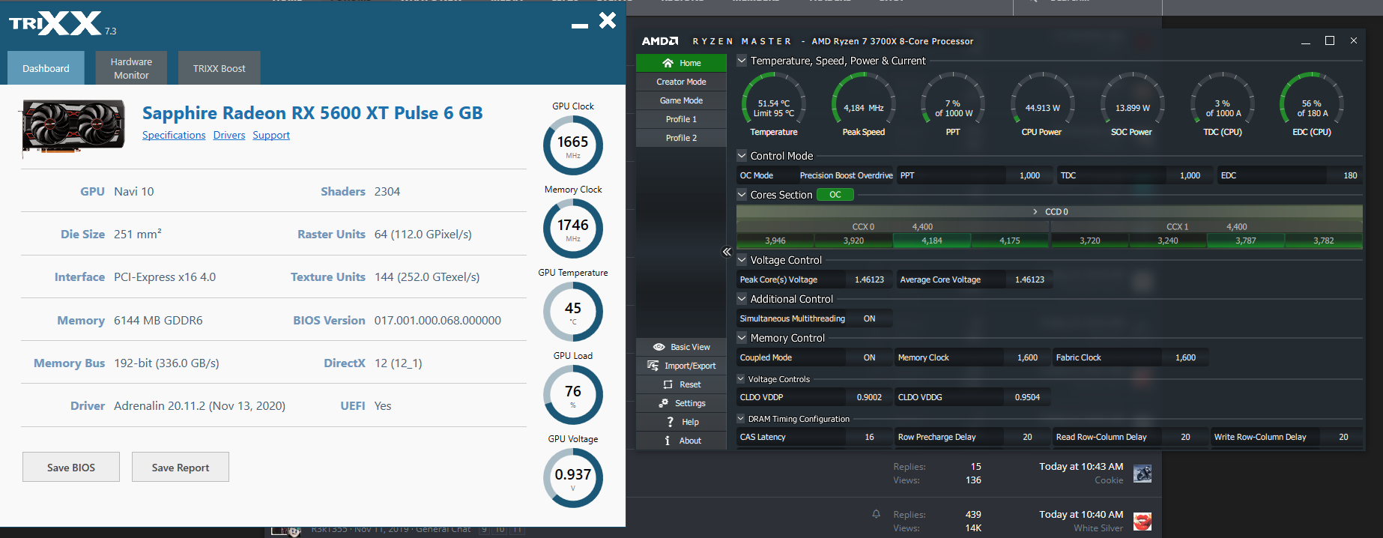Select Profile 2 in Ryzen Master

(681, 138)
